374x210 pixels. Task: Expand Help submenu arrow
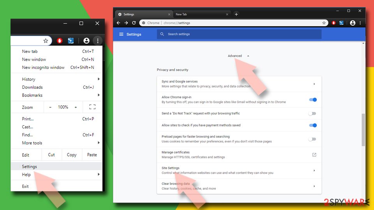coord(99,174)
